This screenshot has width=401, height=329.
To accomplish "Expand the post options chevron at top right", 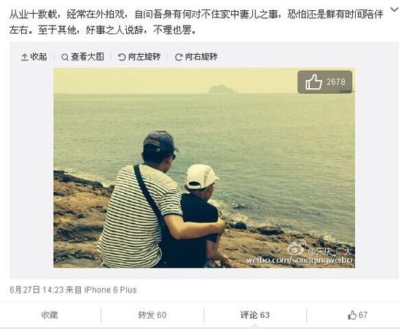I will 395,10.
